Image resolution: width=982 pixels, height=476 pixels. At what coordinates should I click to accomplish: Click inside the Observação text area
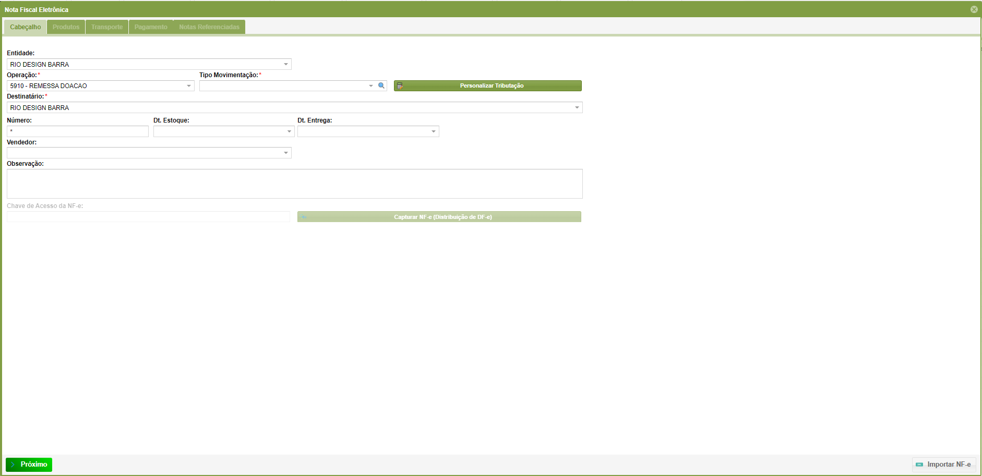point(294,184)
